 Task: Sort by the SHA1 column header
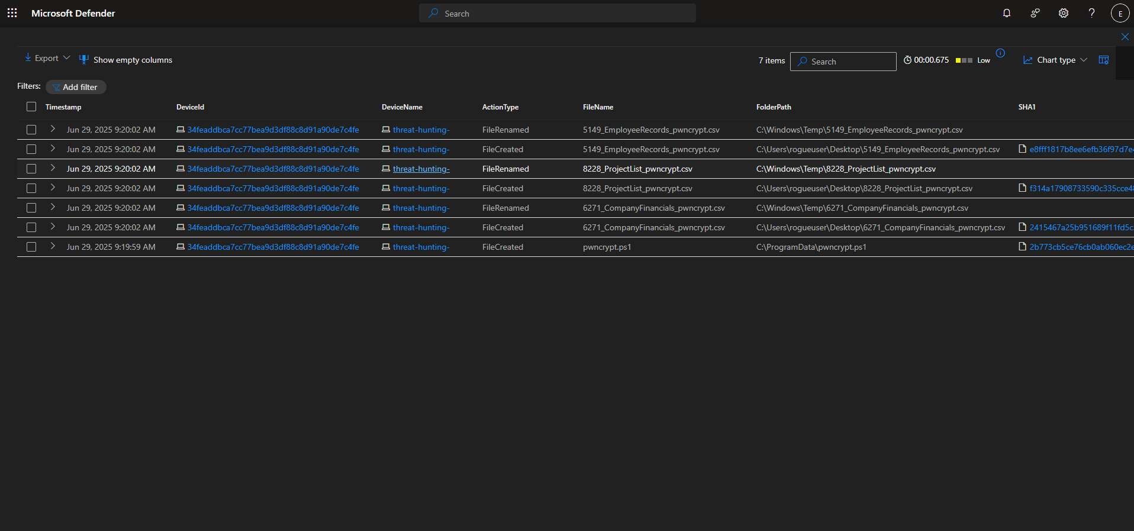coord(1027,107)
